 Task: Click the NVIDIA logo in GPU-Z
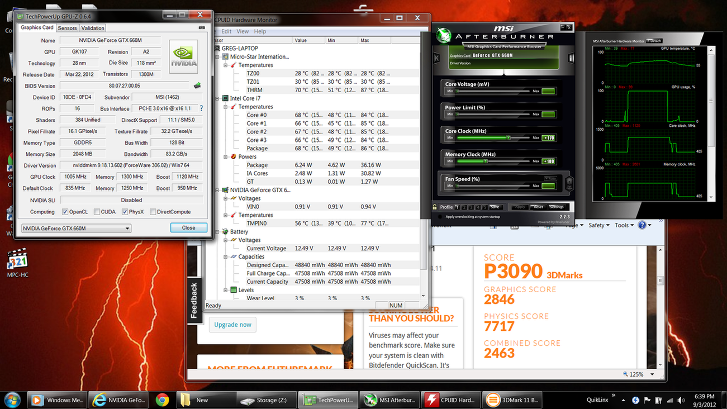184,56
